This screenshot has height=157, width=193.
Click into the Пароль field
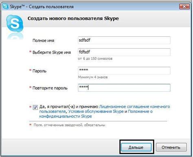pyautogui.click(x=124, y=70)
